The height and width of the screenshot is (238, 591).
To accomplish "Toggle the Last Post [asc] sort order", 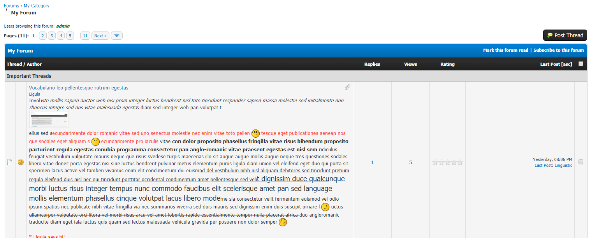I will point(556,64).
